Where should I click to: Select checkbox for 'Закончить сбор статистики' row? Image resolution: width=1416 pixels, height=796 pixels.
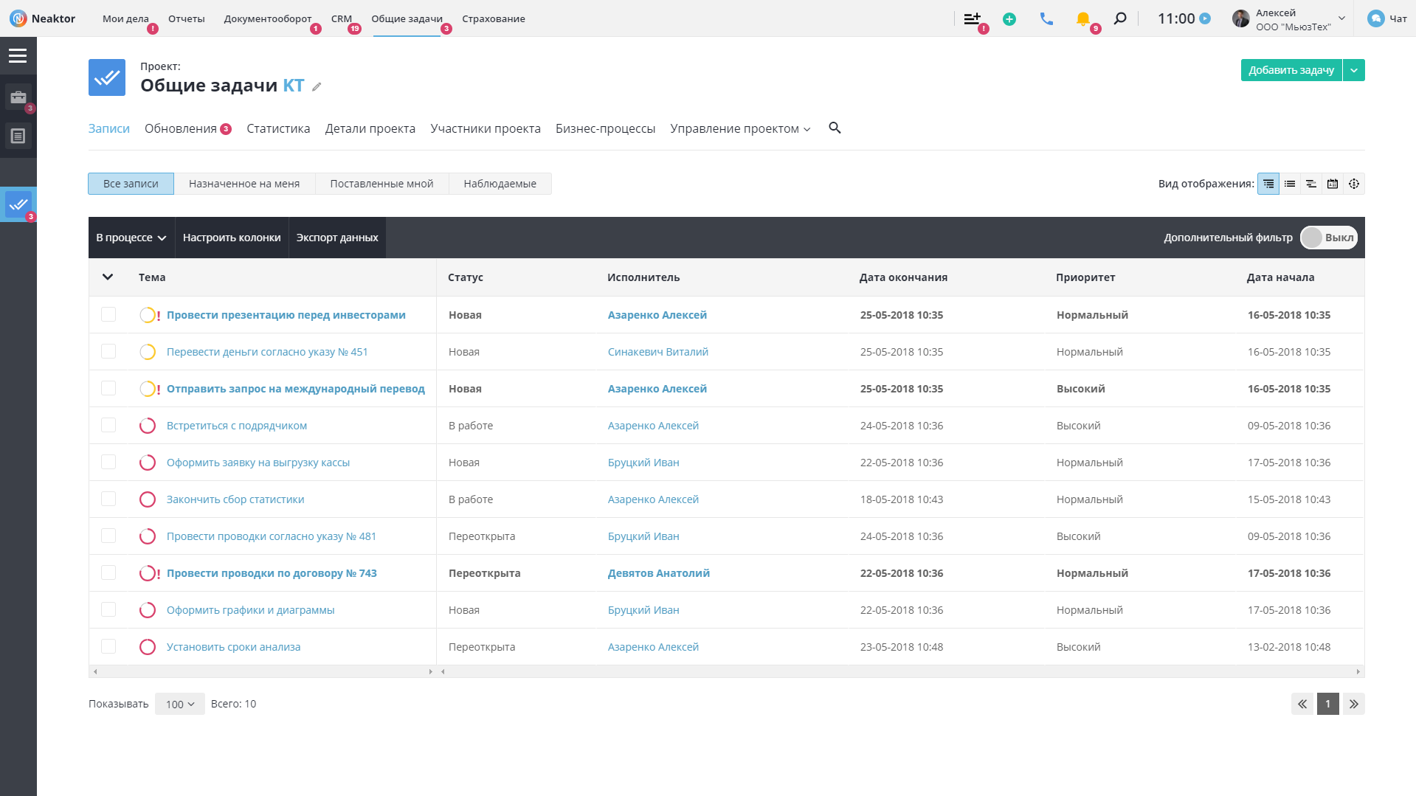pos(108,499)
